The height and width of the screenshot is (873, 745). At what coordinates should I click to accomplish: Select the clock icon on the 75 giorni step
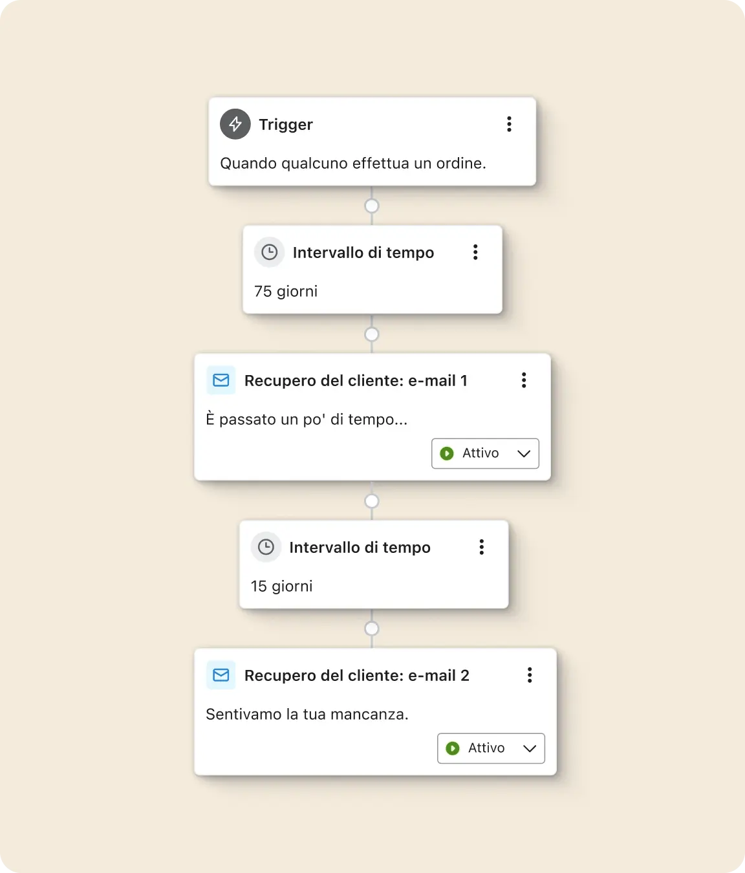click(x=270, y=252)
